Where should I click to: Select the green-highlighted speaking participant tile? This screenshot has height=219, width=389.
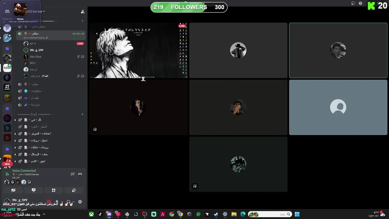(x=338, y=50)
